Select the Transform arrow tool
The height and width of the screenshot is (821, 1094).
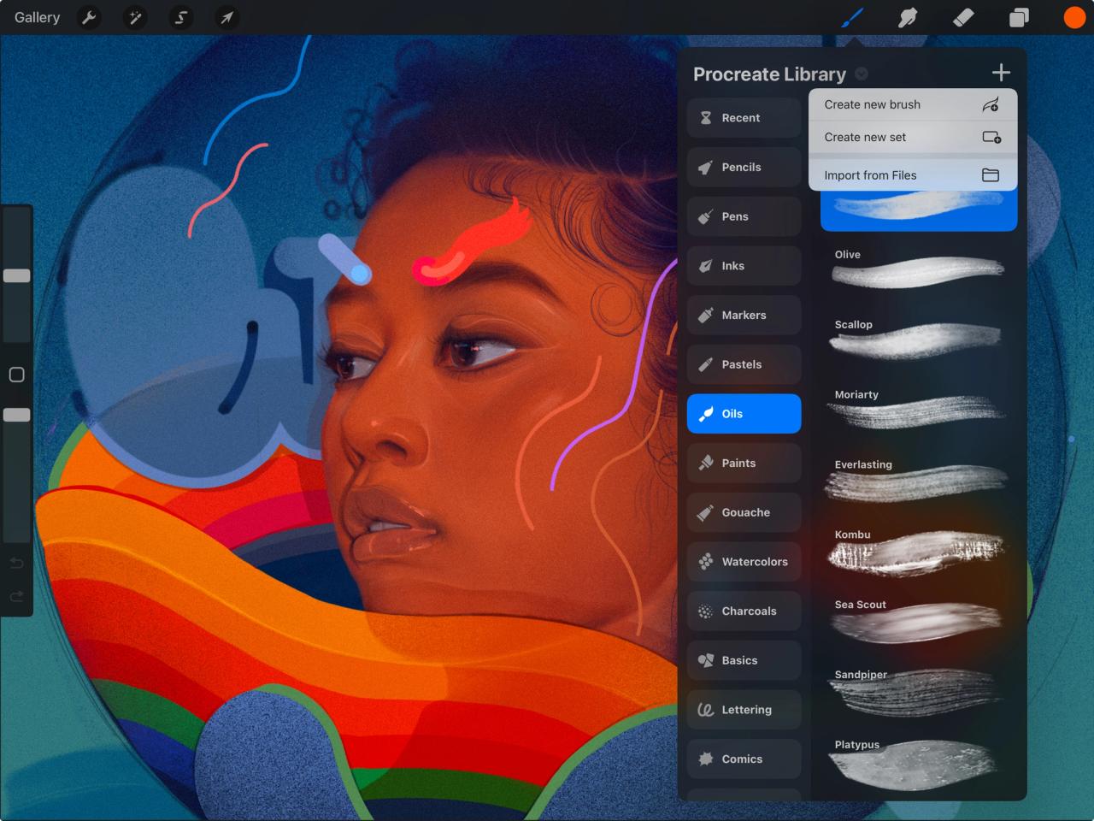[226, 17]
